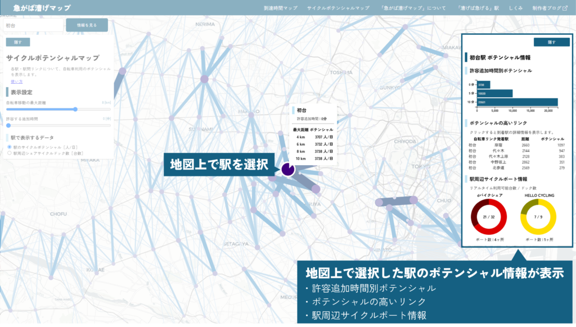Click the ポテンシャルの高いリンク section heading
The image size is (576, 327).
click(498, 123)
